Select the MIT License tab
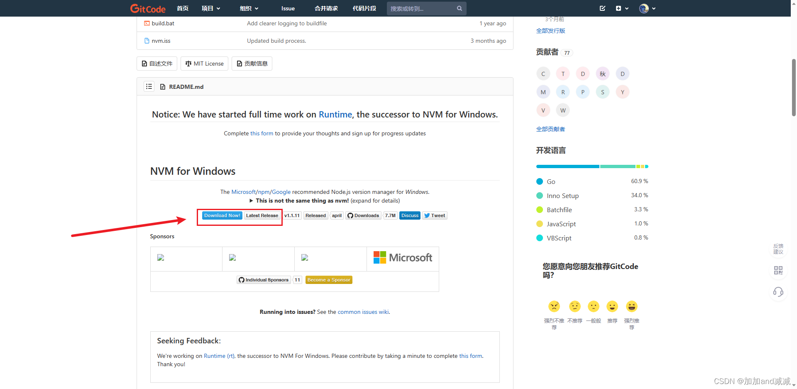Screen dimensions: 797x389 204,64
